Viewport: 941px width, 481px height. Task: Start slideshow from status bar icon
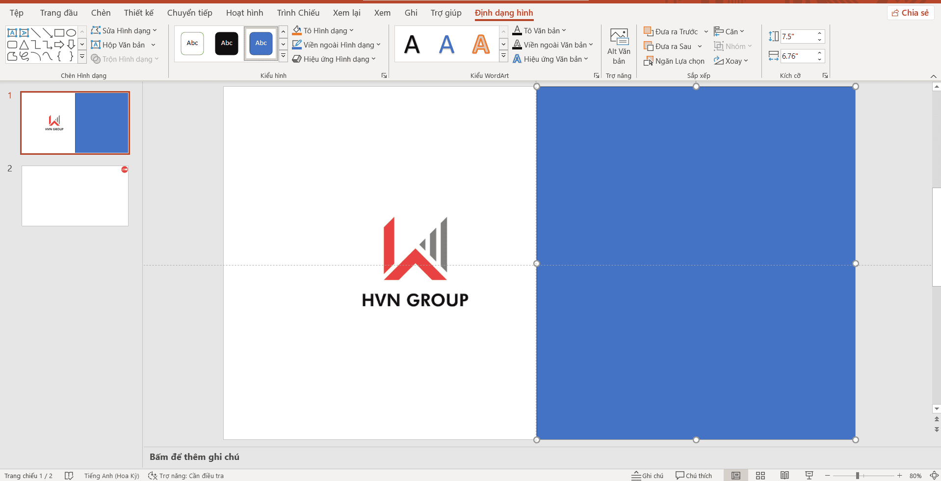coord(809,476)
